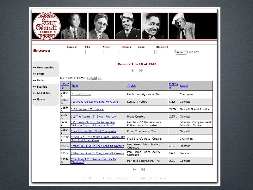This screenshot has width=253, height=190.
Task: Click artist 'Royal Troubadors, The'
Action: point(141,131)
